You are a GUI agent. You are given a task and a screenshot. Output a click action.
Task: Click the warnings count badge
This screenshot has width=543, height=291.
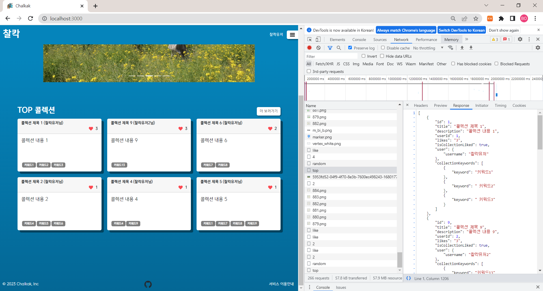[x=495, y=39]
